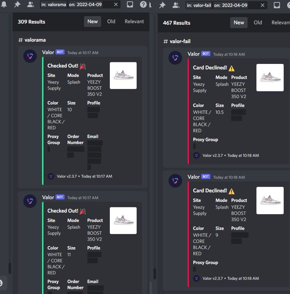The image size is (290, 294).
Task: Select New tab in 309 Results panel
Action: tap(92, 22)
